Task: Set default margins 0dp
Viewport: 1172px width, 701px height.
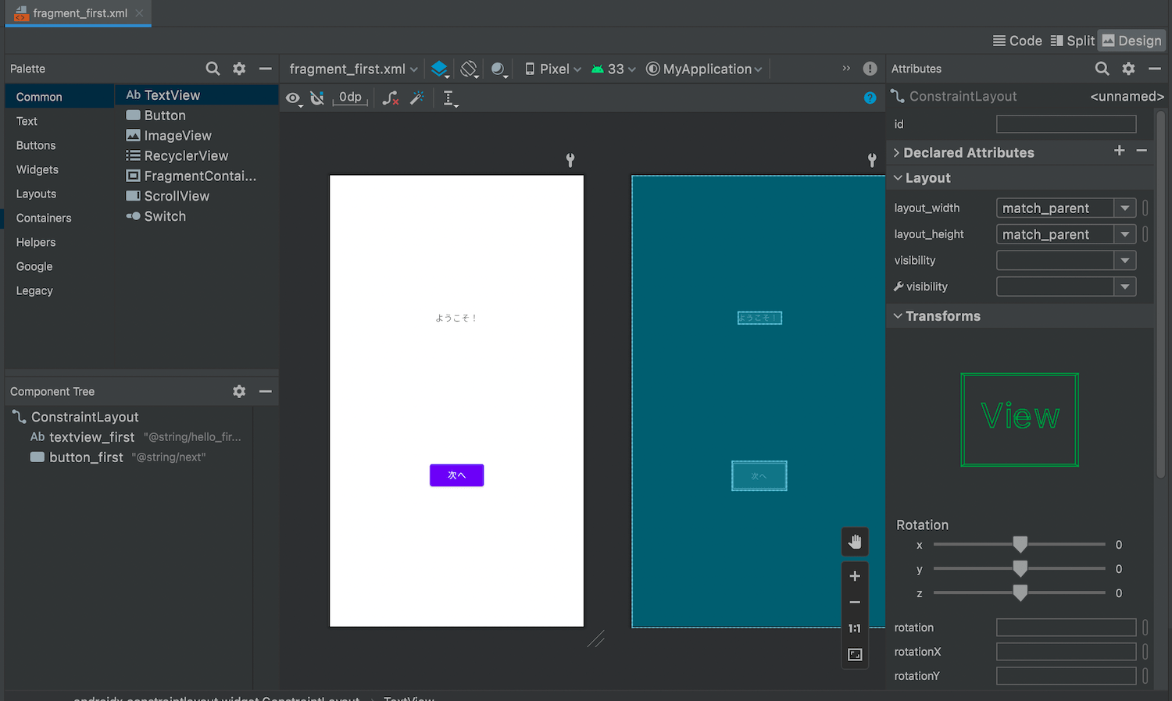Action: [350, 98]
